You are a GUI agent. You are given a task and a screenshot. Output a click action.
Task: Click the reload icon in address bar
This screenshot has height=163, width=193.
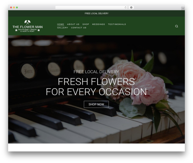tap(125, 7)
